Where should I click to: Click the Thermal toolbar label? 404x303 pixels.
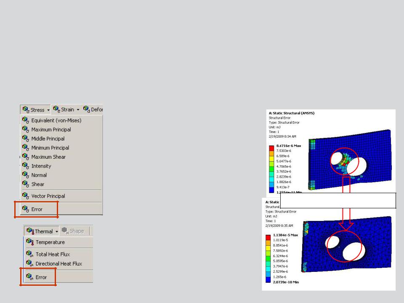44,231
